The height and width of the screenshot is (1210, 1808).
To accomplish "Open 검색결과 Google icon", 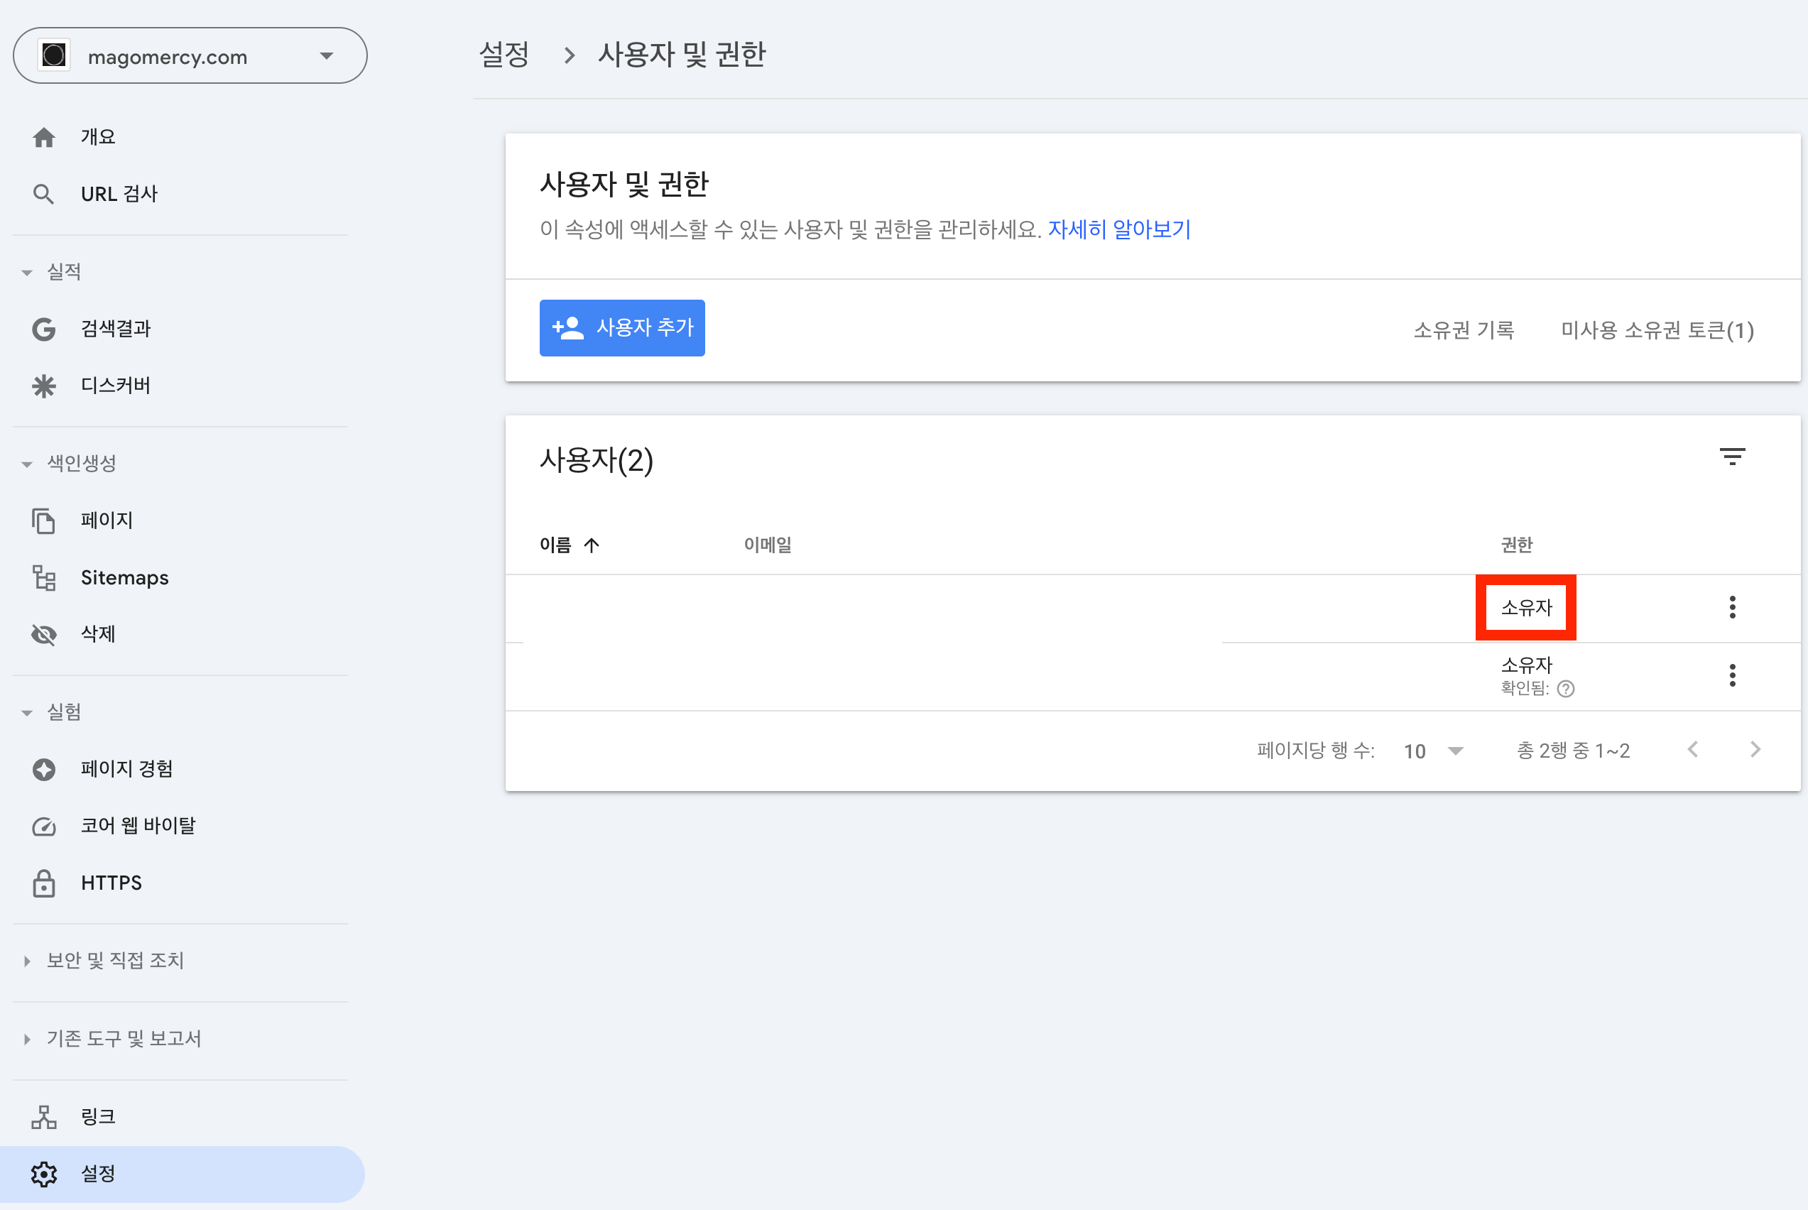I will (44, 329).
